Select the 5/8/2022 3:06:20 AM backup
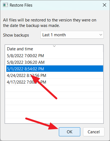Image resolution: width=110 pixels, height=141 pixels. click(x=55, y=62)
